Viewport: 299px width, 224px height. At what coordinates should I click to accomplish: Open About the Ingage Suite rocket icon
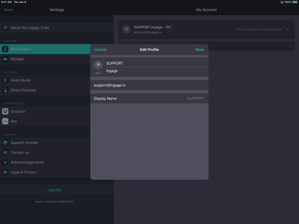coord(5,28)
